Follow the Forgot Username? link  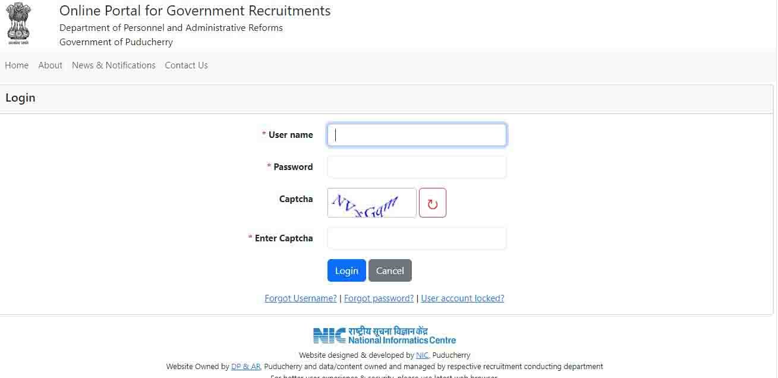point(301,298)
